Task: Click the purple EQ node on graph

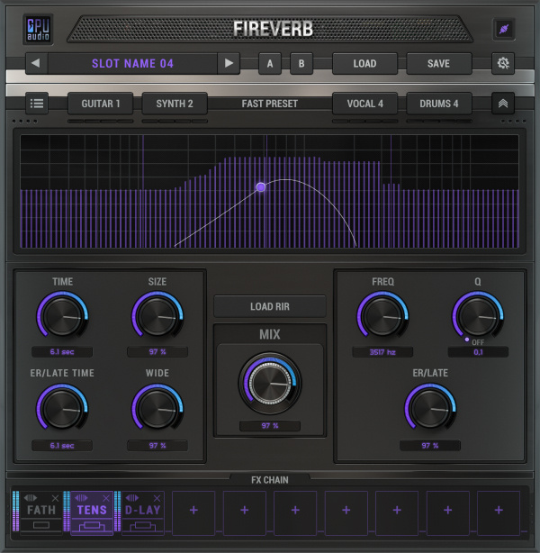Action: (261, 187)
